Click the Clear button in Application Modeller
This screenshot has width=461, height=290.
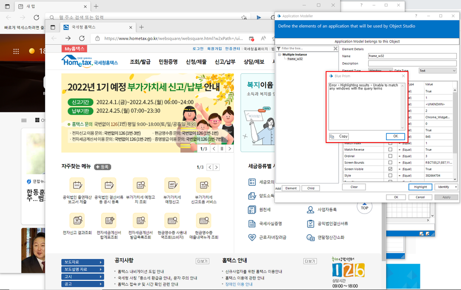tap(354, 187)
